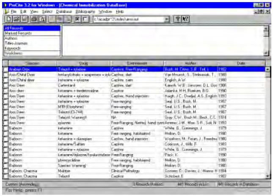This screenshot has width=273, height=196.
Task: Sort by the Drug column header
Action: tap(83, 63)
